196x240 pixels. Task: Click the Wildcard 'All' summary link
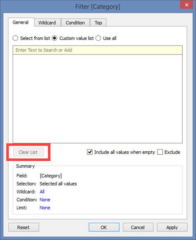click(x=42, y=192)
